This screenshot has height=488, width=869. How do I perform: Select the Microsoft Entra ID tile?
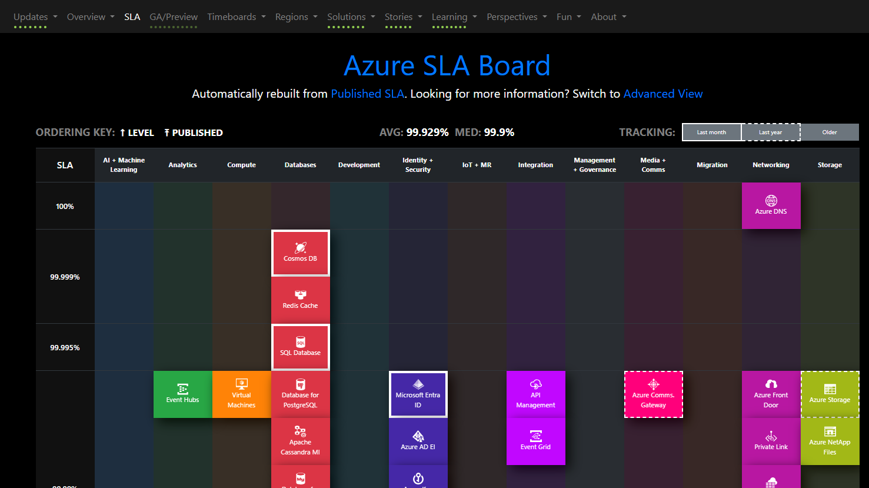(418, 394)
